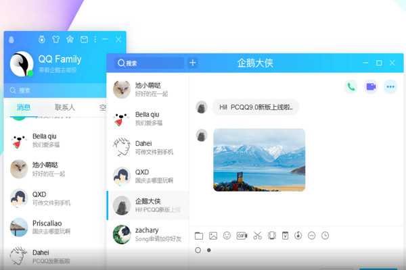Click the small circle icon below toolbar
Viewport: 406px width, 270px height.
coord(198,250)
